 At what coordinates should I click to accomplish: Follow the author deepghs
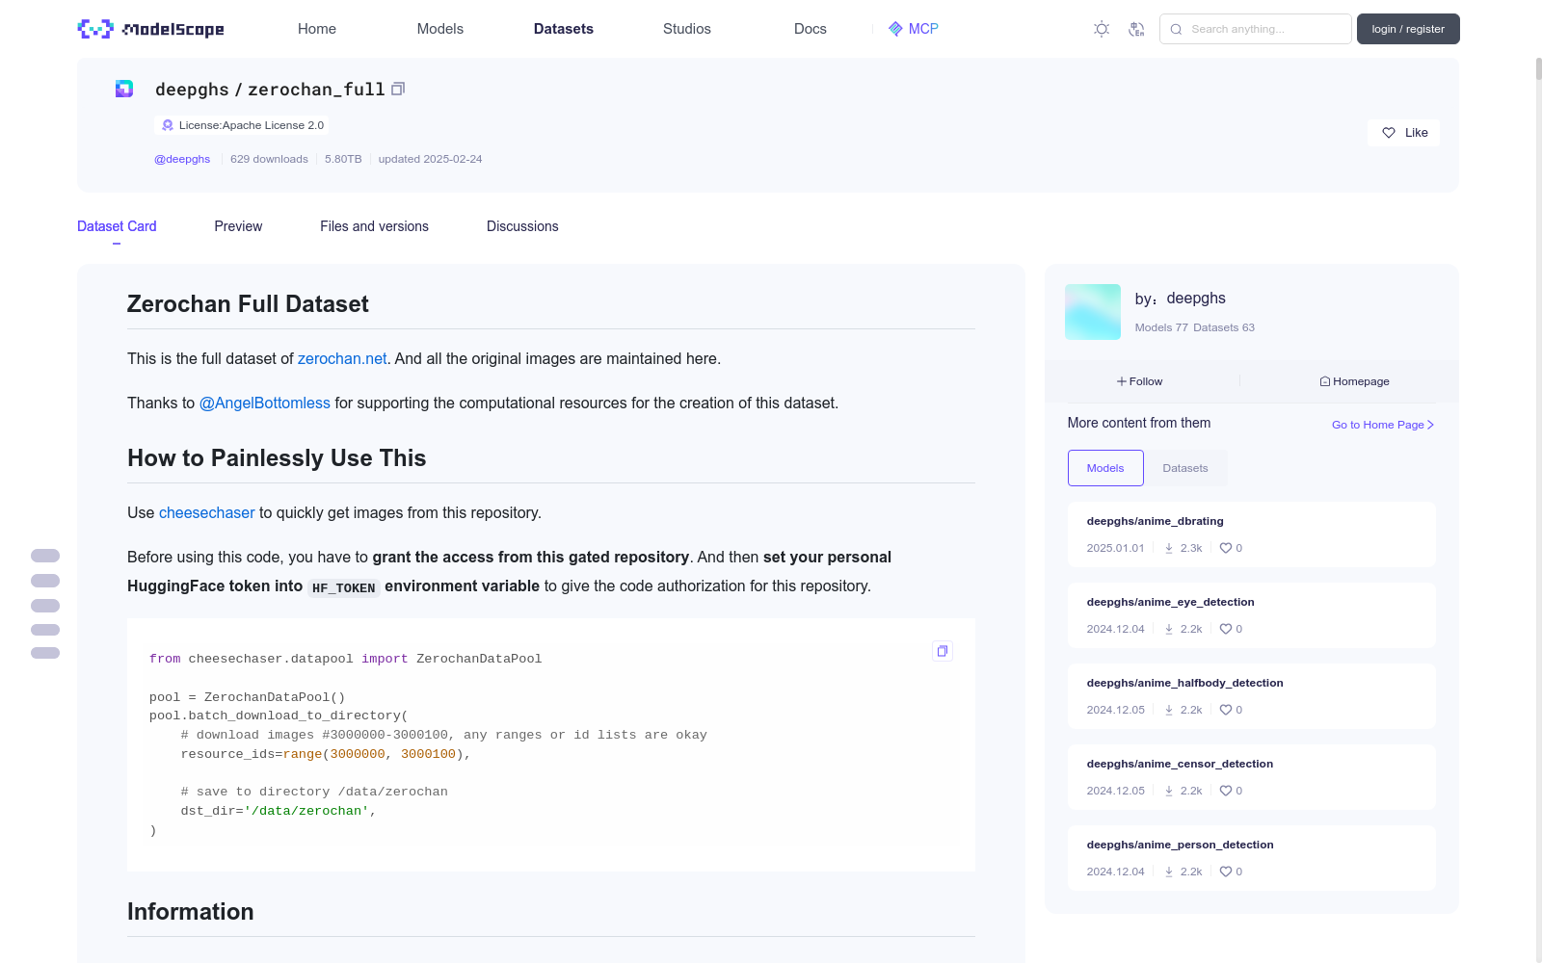click(x=1140, y=381)
